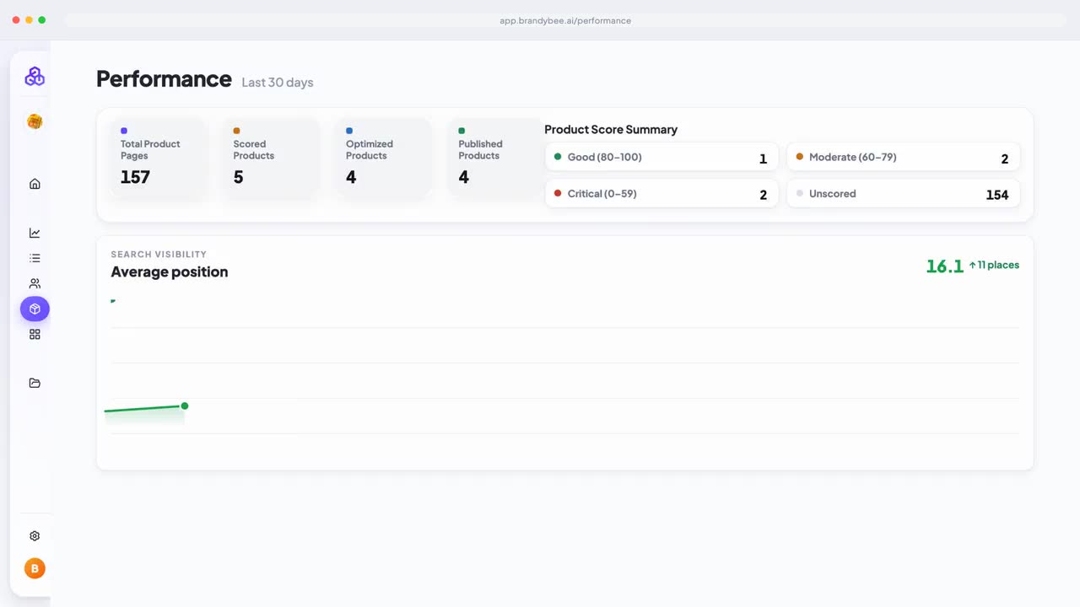Open the orange workspace avatar in sidebar

point(35,121)
